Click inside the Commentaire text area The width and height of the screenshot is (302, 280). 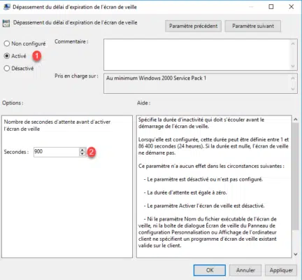click(196, 55)
